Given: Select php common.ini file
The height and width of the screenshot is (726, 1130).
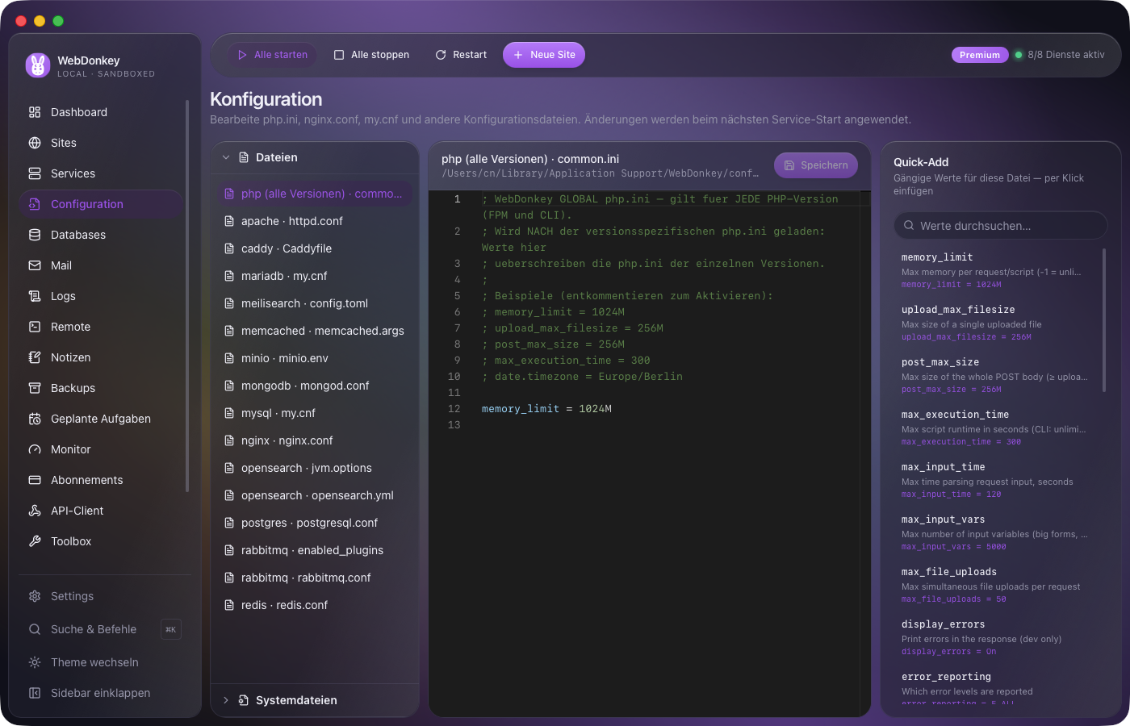Looking at the screenshot, I should pyautogui.click(x=315, y=194).
